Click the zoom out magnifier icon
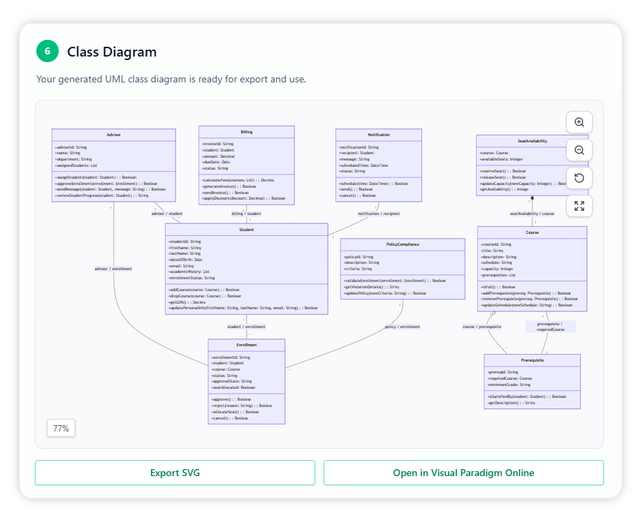643x518 pixels. click(579, 150)
